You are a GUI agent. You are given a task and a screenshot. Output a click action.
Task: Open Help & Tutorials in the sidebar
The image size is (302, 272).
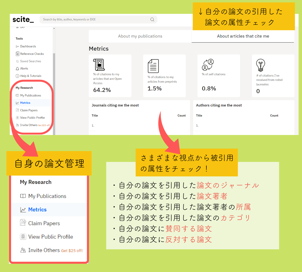coord(28,76)
